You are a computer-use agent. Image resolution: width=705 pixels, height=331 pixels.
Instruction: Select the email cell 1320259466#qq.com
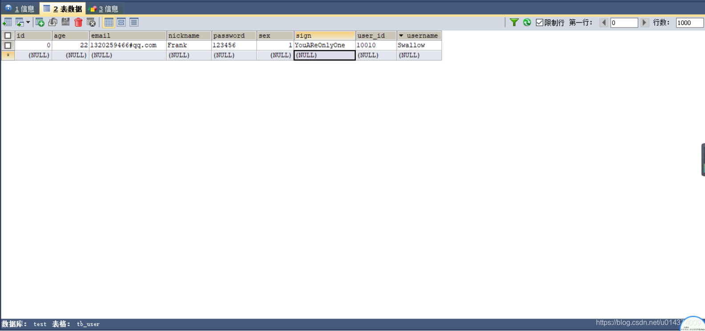pos(128,45)
